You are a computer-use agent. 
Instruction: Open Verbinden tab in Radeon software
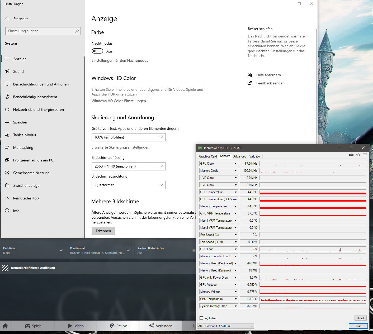point(160,326)
